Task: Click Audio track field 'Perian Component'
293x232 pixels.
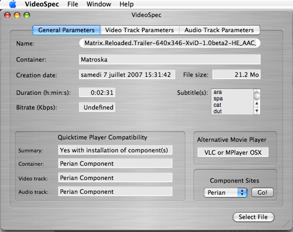Action: 115,191
